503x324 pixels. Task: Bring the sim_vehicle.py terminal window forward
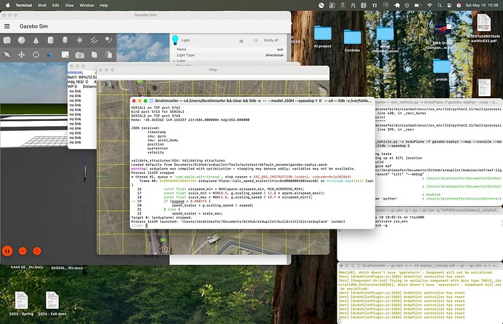[439, 102]
